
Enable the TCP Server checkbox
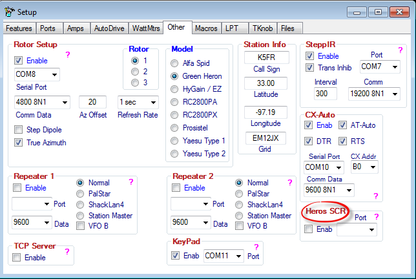point(18,258)
